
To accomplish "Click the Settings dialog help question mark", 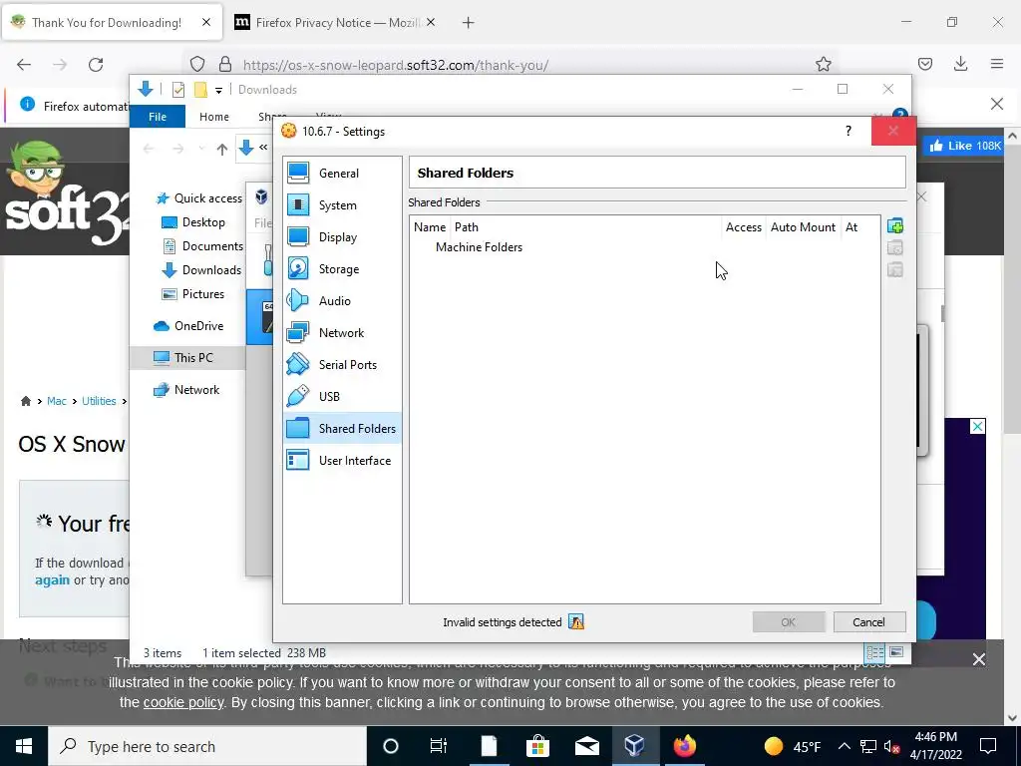I will tap(849, 131).
